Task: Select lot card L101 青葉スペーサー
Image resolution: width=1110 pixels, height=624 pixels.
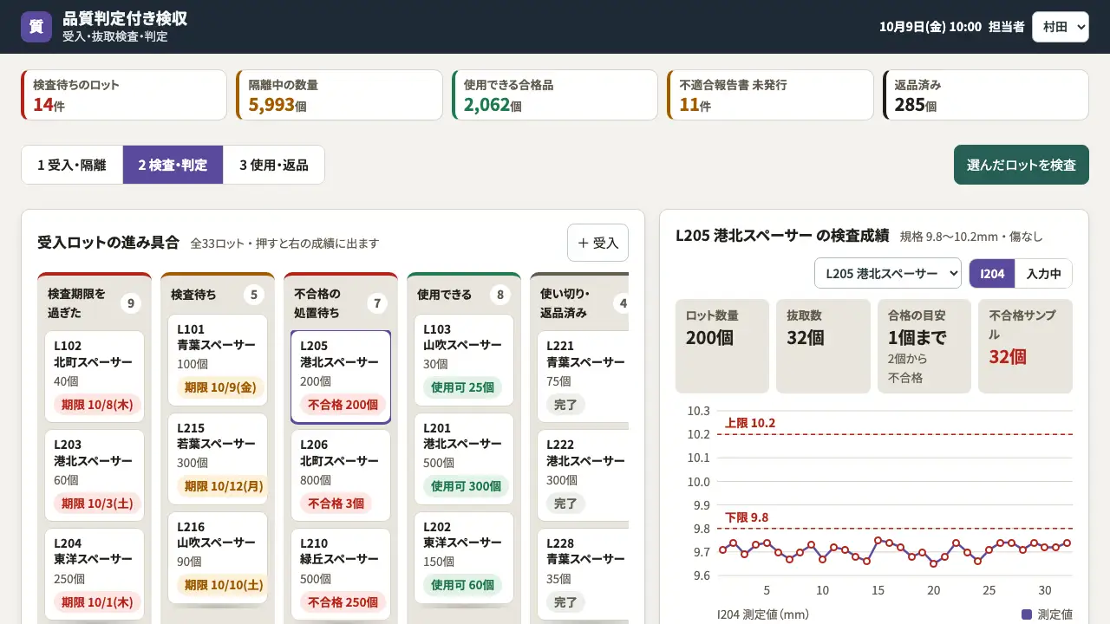Action: click(218, 361)
